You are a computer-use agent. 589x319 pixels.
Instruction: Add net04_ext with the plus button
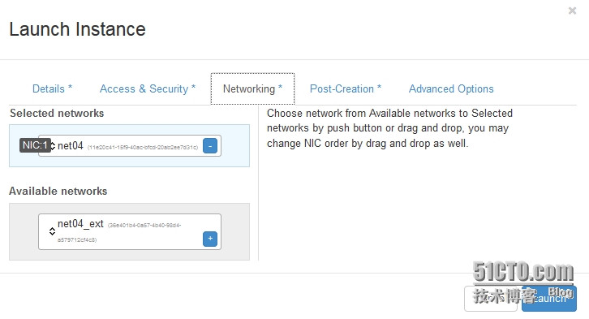point(210,239)
